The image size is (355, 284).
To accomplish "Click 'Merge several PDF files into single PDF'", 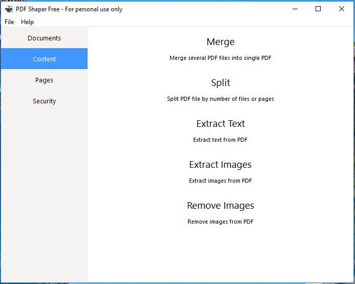I will point(220,58).
